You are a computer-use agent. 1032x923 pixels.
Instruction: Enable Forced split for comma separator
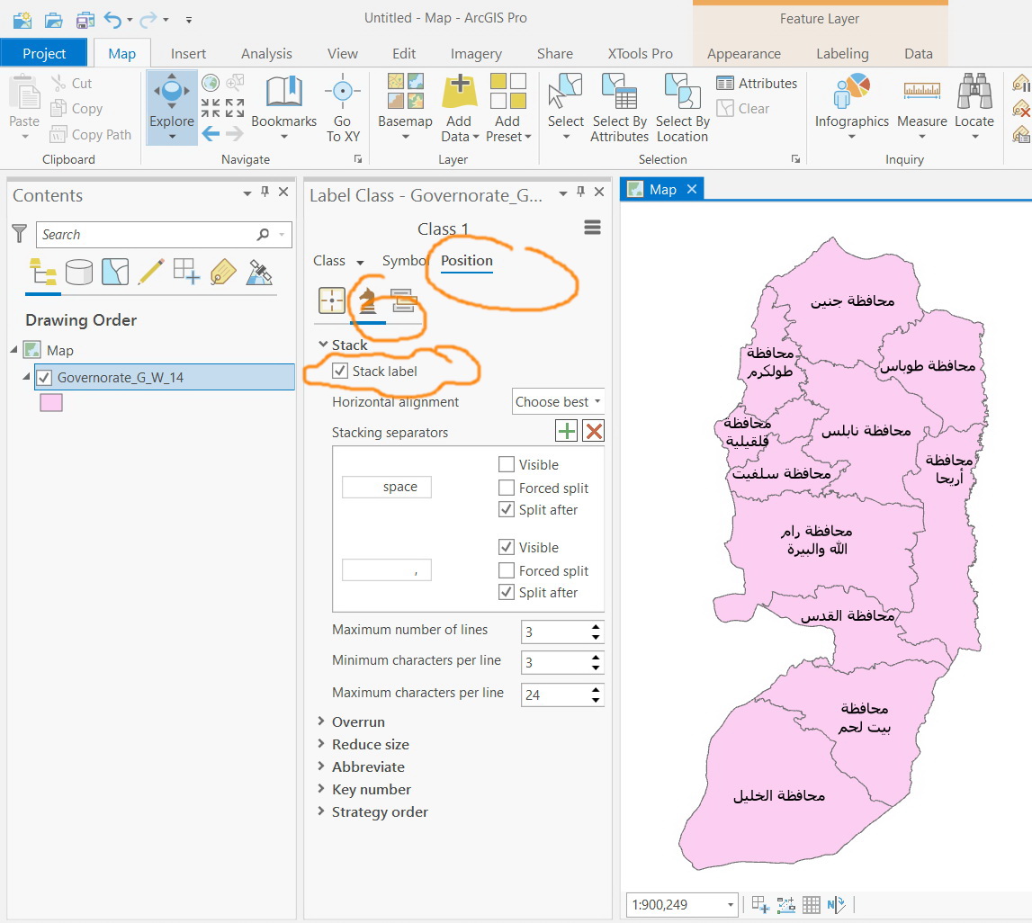point(507,570)
